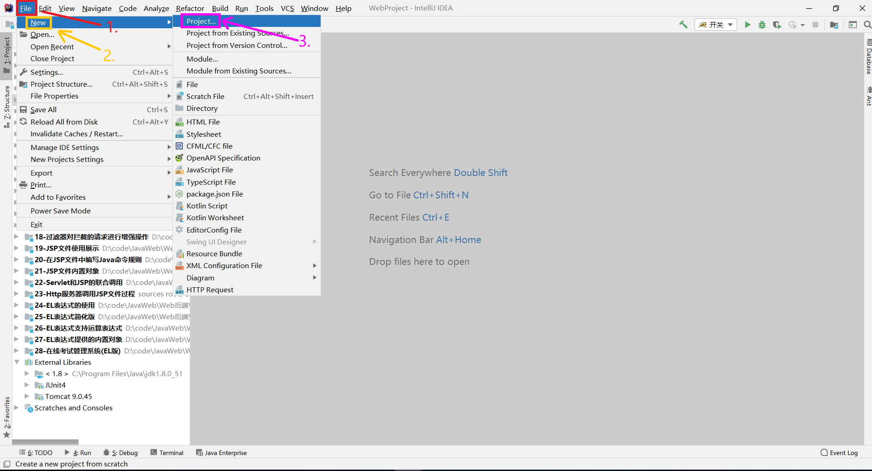Select OpenAPI Specification entry
The image size is (872, 471).
pos(247,158)
